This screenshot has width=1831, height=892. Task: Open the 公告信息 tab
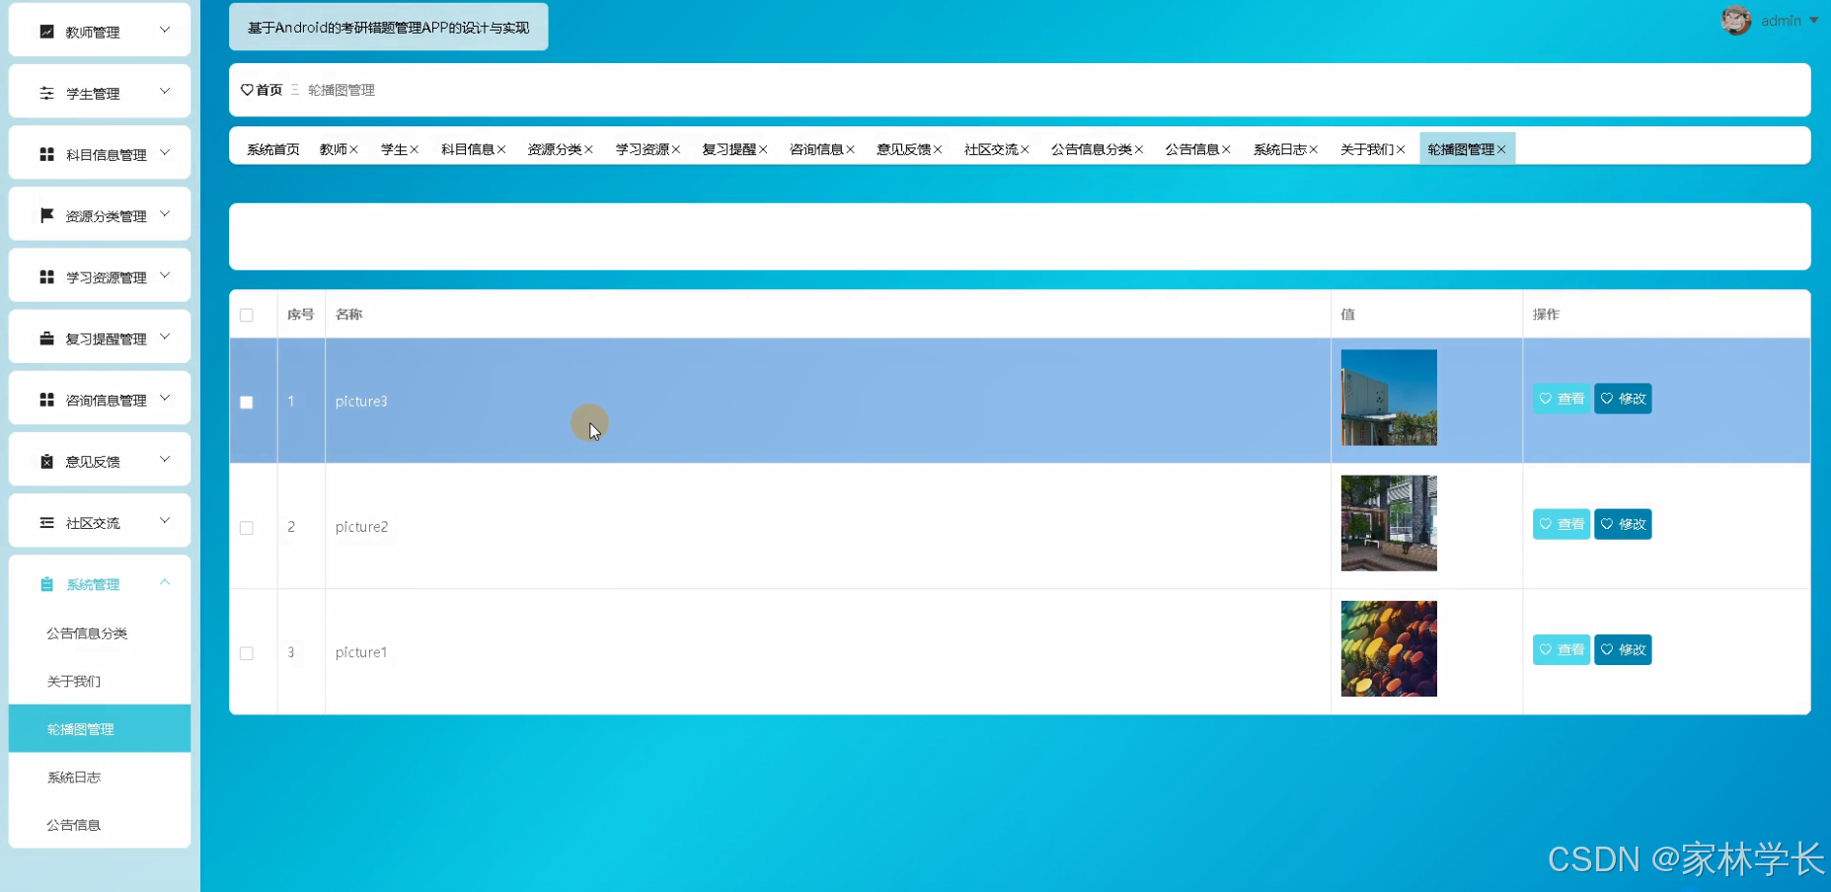click(x=1192, y=148)
